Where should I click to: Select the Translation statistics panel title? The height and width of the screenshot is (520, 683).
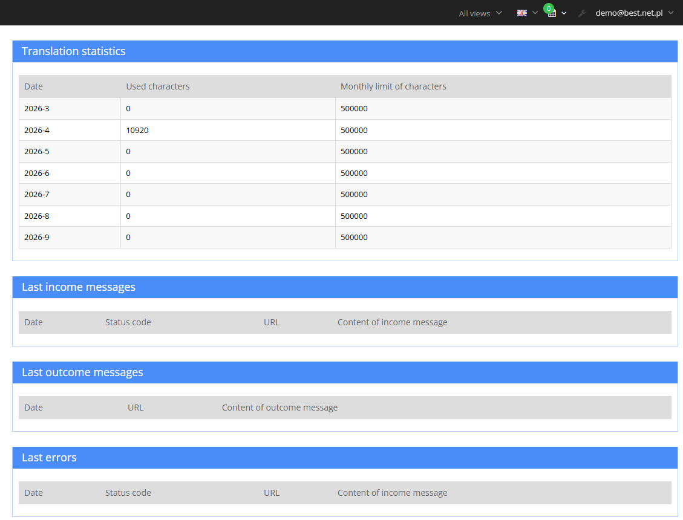click(74, 51)
